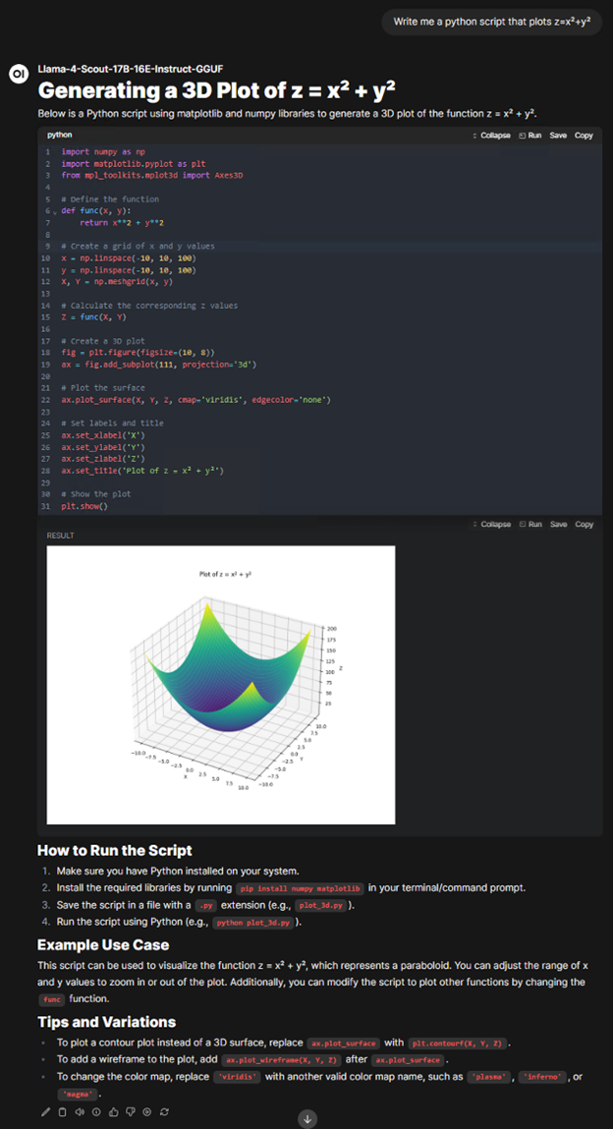Collapse the code block from the bottom bar
This screenshot has width=613, height=1129.
492,525
